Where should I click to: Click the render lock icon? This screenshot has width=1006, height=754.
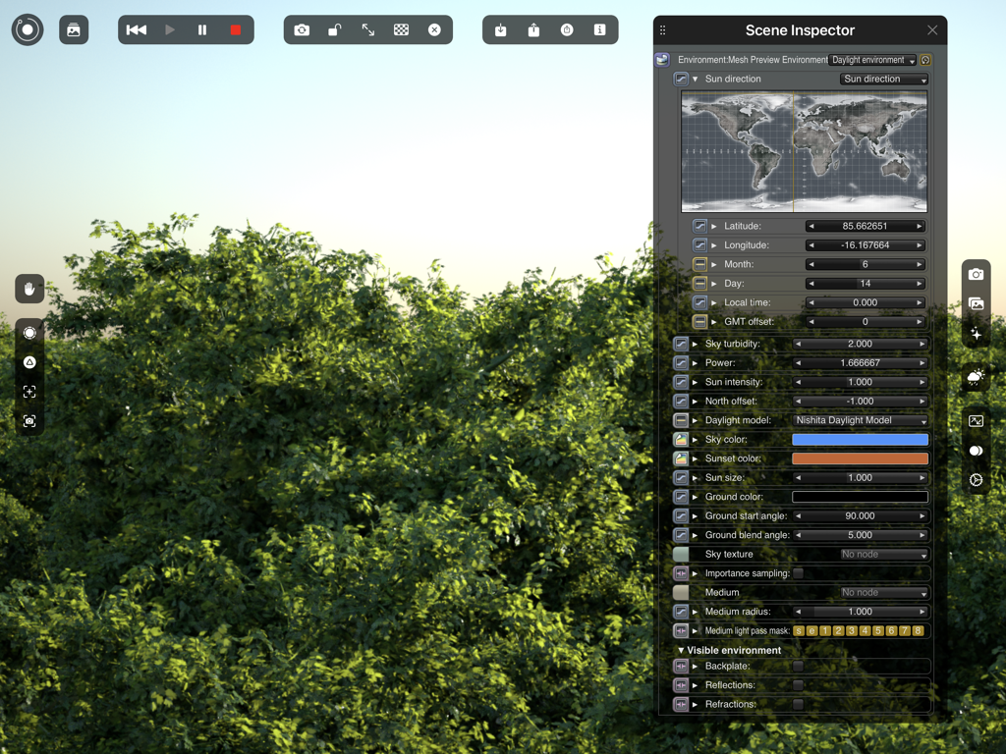pyautogui.click(x=335, y=30)
